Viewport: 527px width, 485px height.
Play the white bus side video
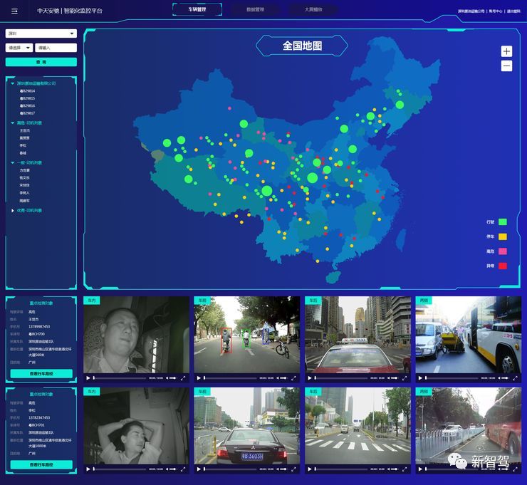[420, 378]
